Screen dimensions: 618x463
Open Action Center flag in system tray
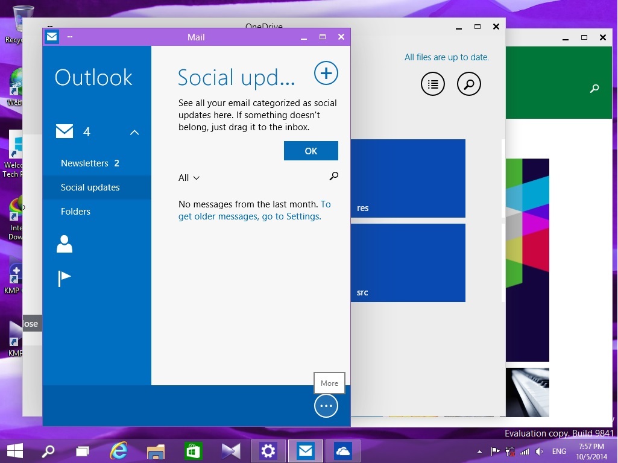point(495,452)
